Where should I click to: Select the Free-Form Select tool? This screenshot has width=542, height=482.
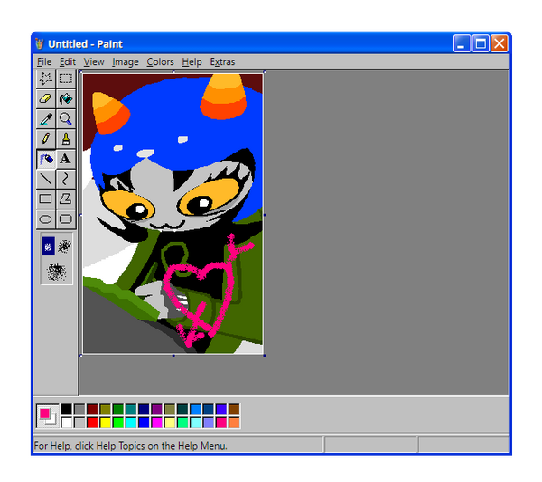pos(46,79)
